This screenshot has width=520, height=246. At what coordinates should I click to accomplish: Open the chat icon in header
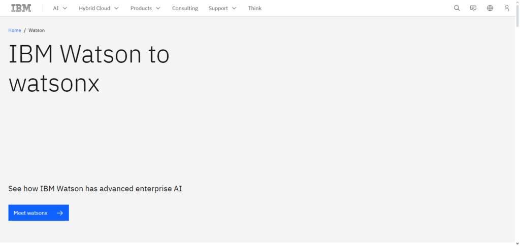(473, 8)
